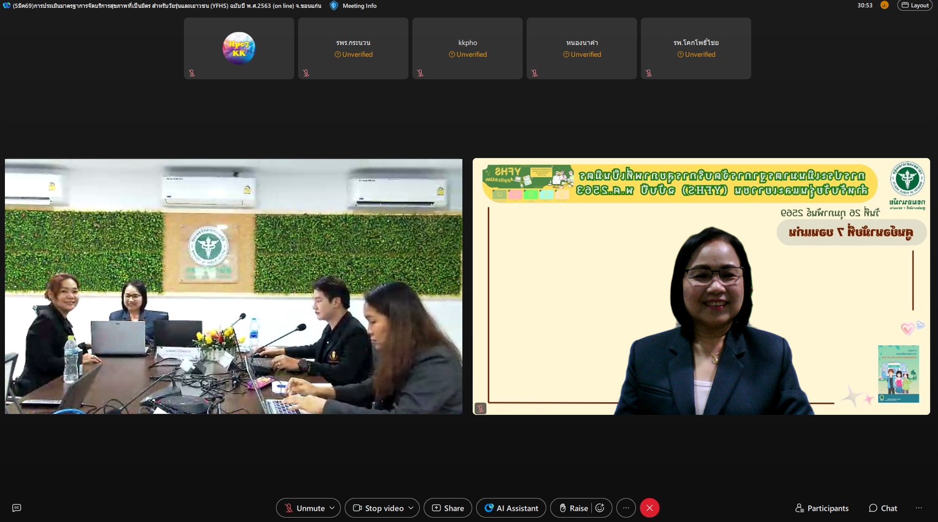Open the Chat panel
Image resolution: width=938 pixels, height=522 pixels.
tap(883, 508)
